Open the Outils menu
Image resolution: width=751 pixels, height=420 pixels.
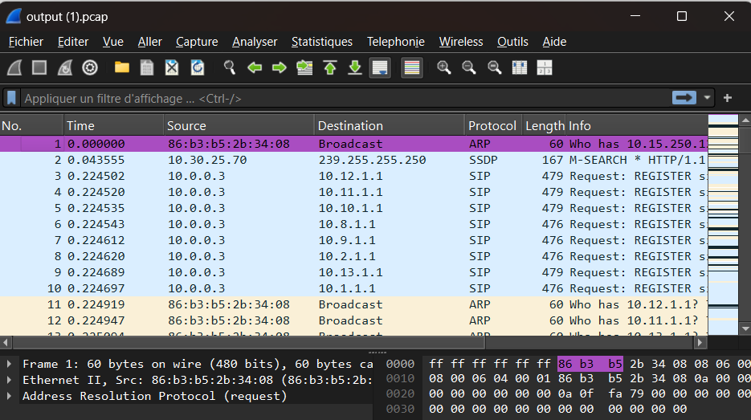point(512,42)
